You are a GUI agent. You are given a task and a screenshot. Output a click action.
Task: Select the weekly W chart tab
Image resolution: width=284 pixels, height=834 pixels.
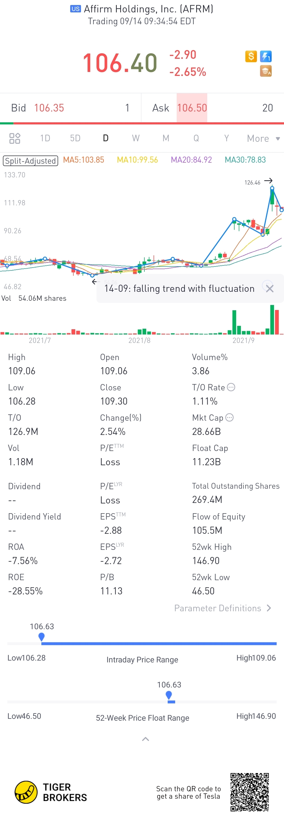click(136, 138)
